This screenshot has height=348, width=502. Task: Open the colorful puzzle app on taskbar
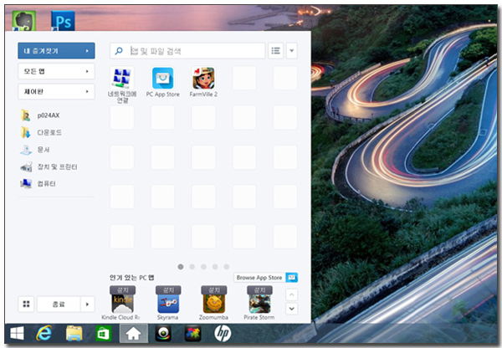click(192, 333)
